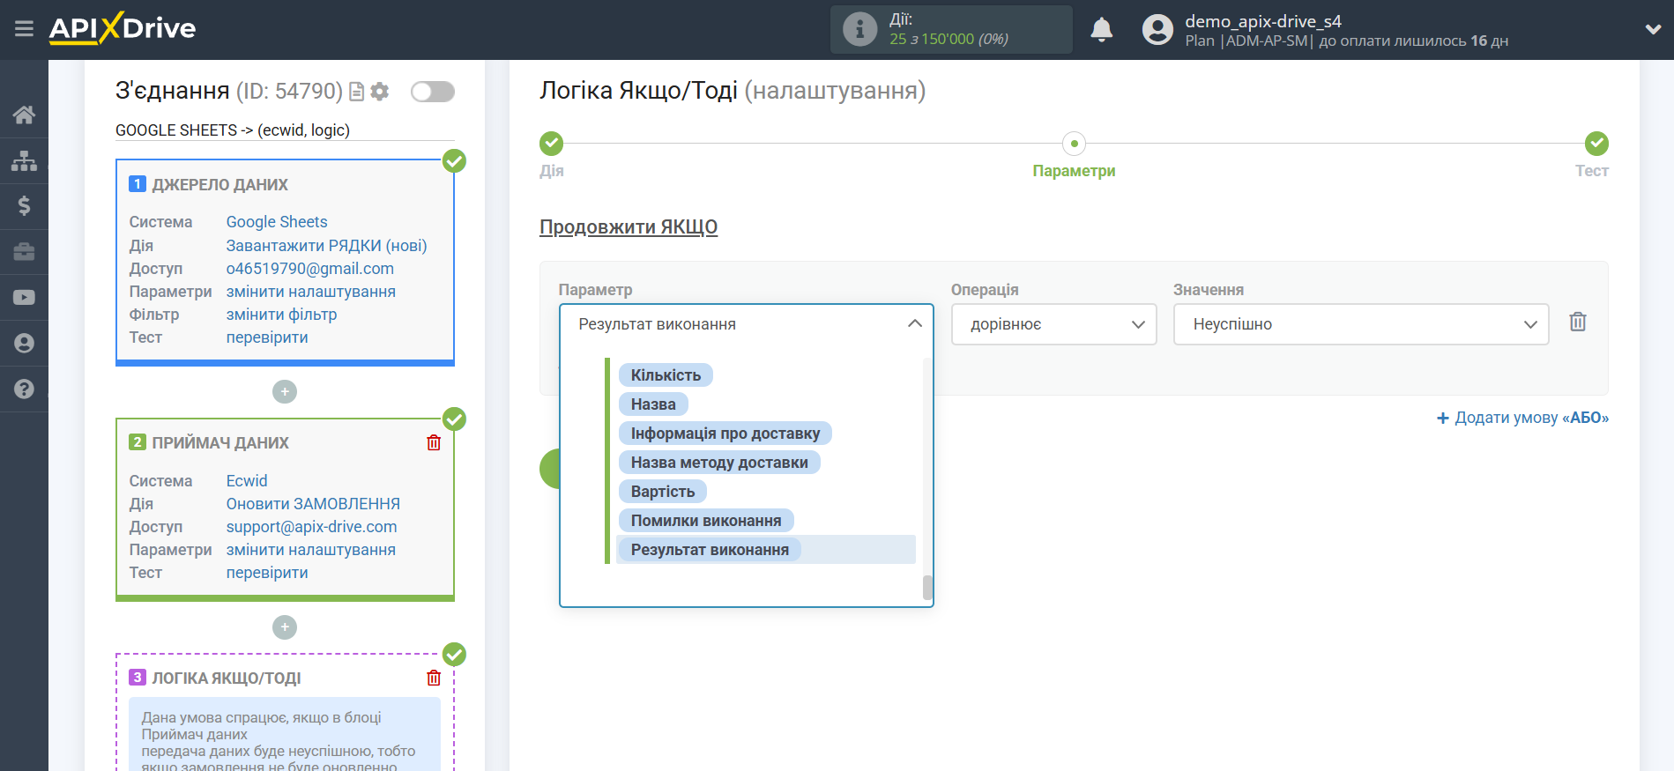Open billing dollar icon in sidebar
This screenshot has width=1674, height=771.
pyautogui.click(x=24, y=206)
